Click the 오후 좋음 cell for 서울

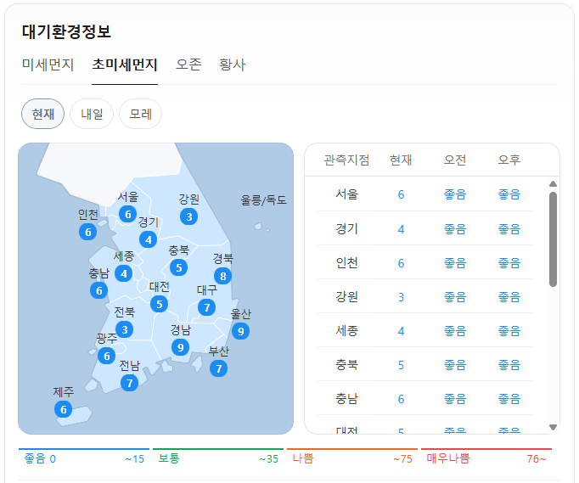[509, 194]
